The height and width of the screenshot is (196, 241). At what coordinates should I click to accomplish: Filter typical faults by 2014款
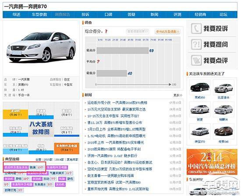[59, 160]
